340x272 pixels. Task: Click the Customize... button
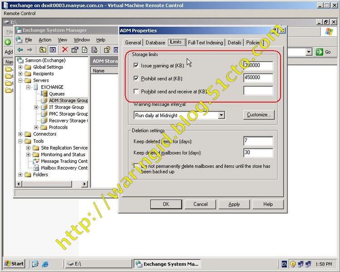(258, 115)
